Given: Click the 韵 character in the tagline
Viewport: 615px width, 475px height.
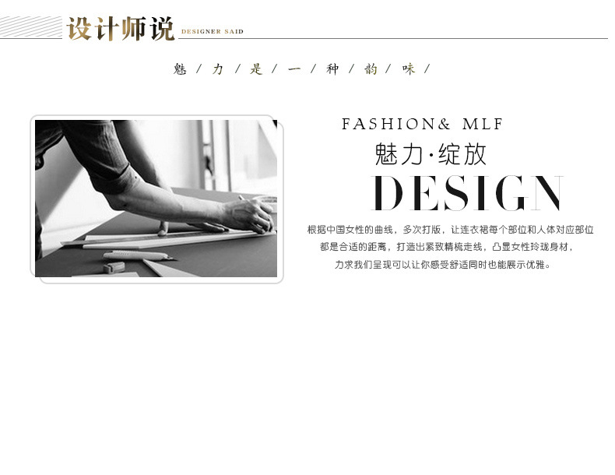Looking at the screenshot, I should [x=371, y=69].
